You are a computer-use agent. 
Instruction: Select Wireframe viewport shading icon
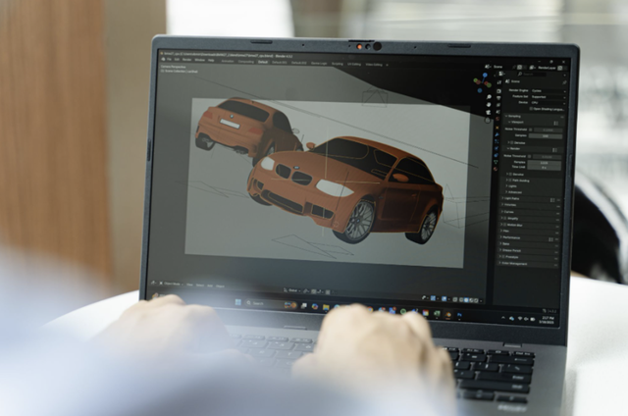(461, 300)
